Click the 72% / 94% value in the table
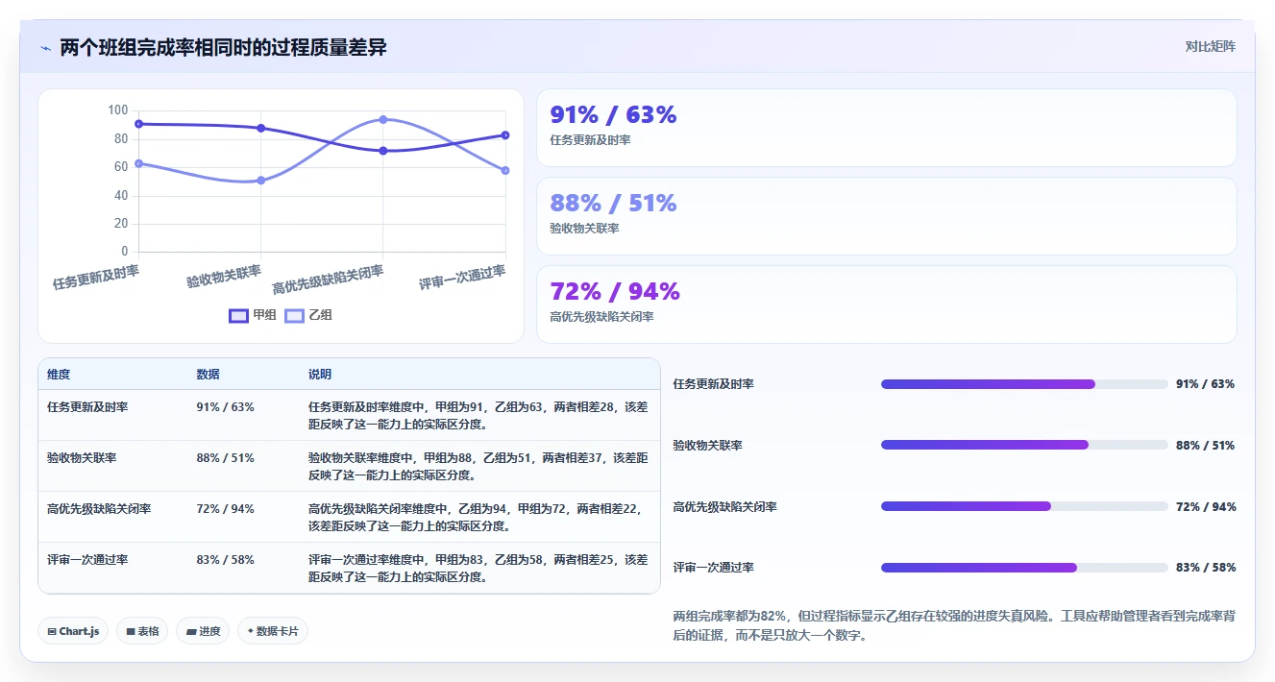The height and width of the screenshot is (682, 1275). [225, 509]
